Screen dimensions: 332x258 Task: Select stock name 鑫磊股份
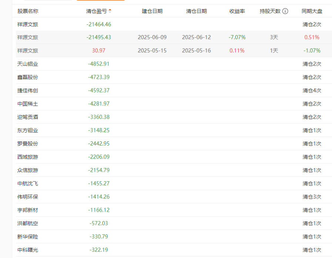click(x=28, y=77)
